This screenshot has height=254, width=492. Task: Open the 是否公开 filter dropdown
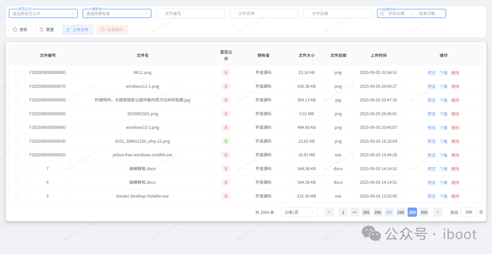coord(43,14)
